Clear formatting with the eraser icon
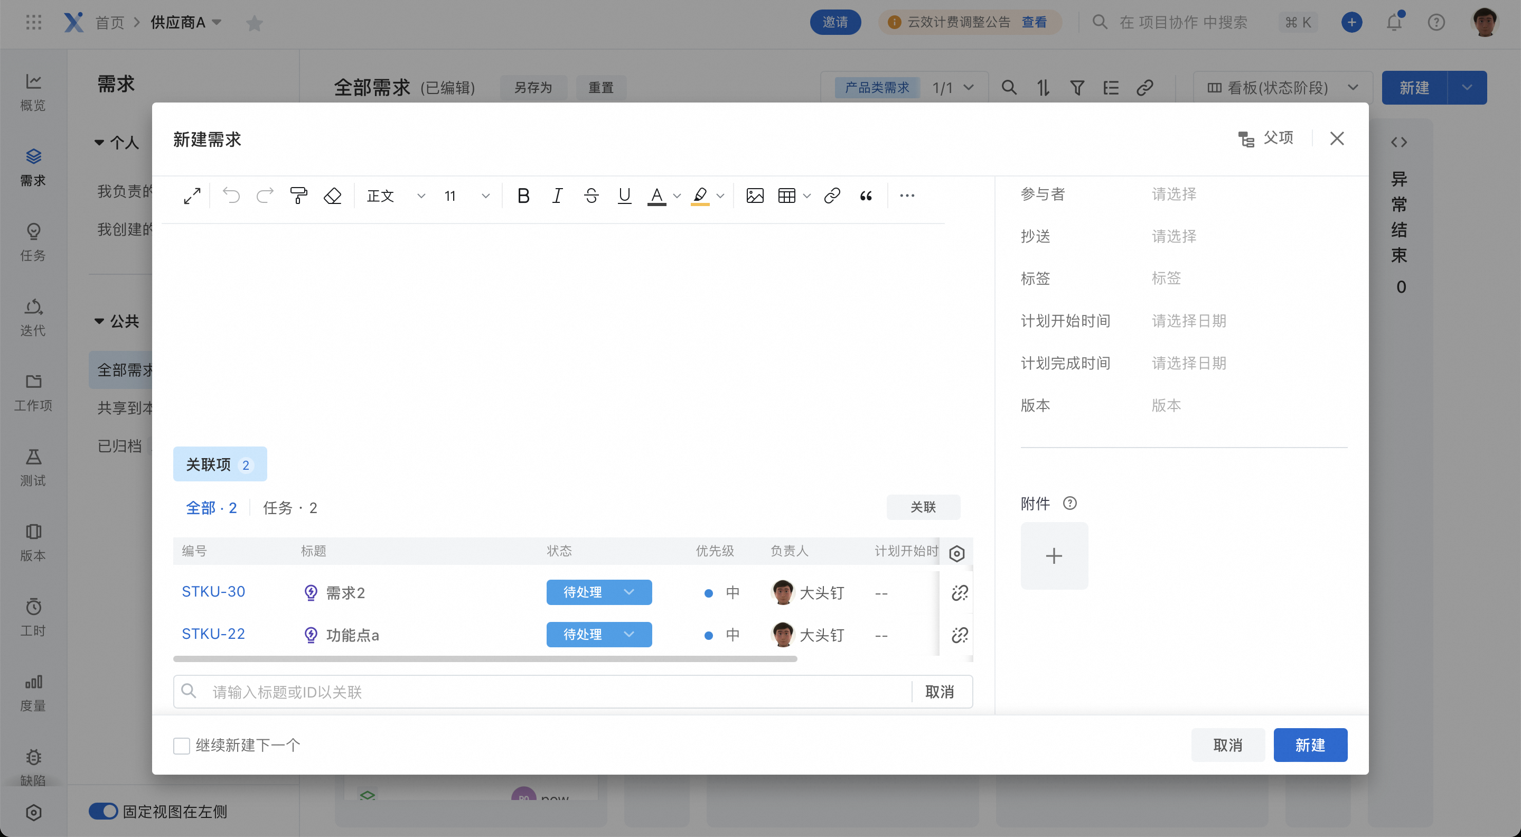 tap(333, 196)
